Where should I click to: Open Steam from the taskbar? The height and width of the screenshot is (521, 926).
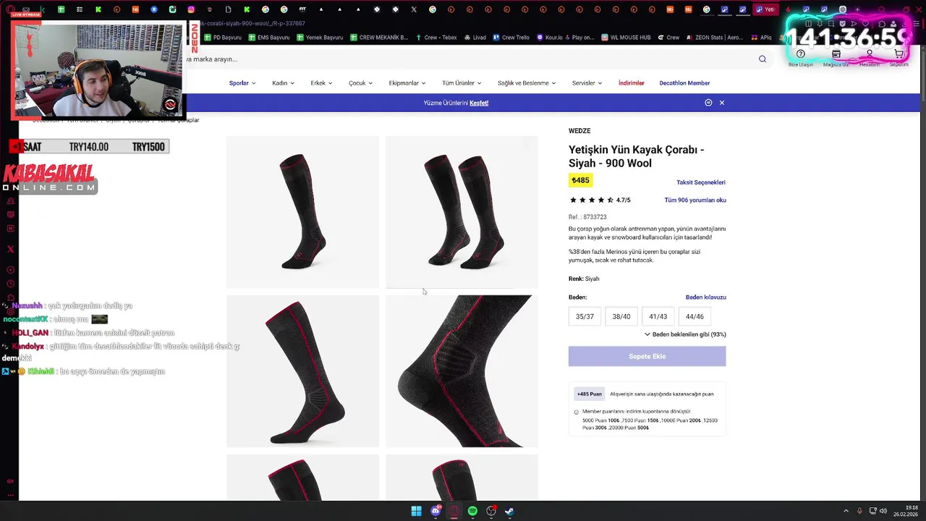coord(509,511)
